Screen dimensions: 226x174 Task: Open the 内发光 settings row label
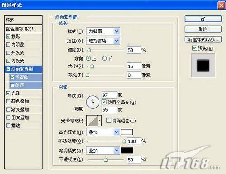18,61
